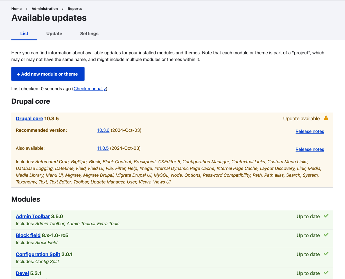This screenshot has width=345, height=279.
Task: Open the Admin Toolbar project link
Action: click(x=33, y=217)
